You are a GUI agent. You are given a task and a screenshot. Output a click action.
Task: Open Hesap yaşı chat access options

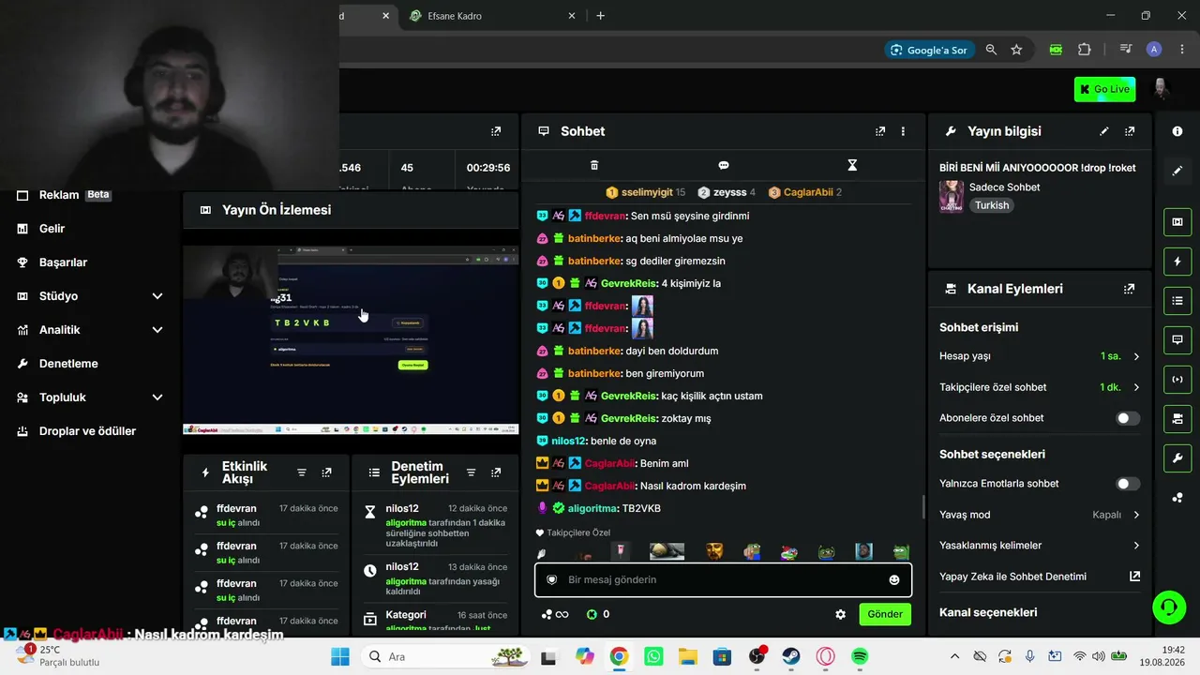[1040, 356]
